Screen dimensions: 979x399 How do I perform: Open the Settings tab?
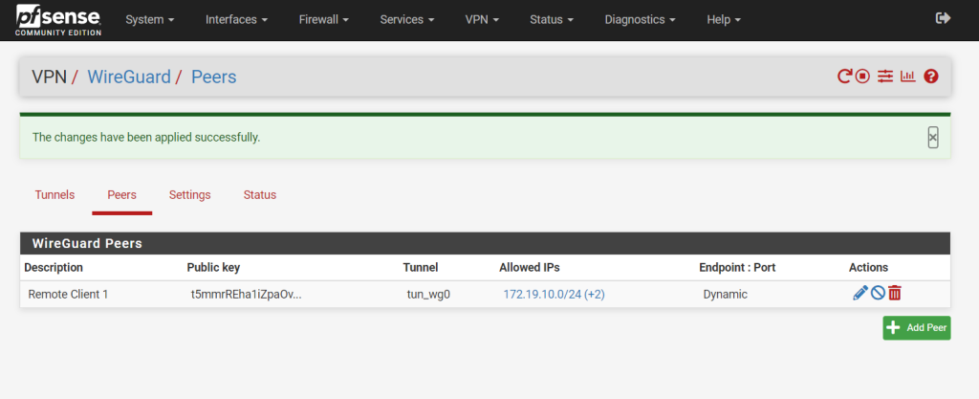pyautogui.click(x=190, y=195)
